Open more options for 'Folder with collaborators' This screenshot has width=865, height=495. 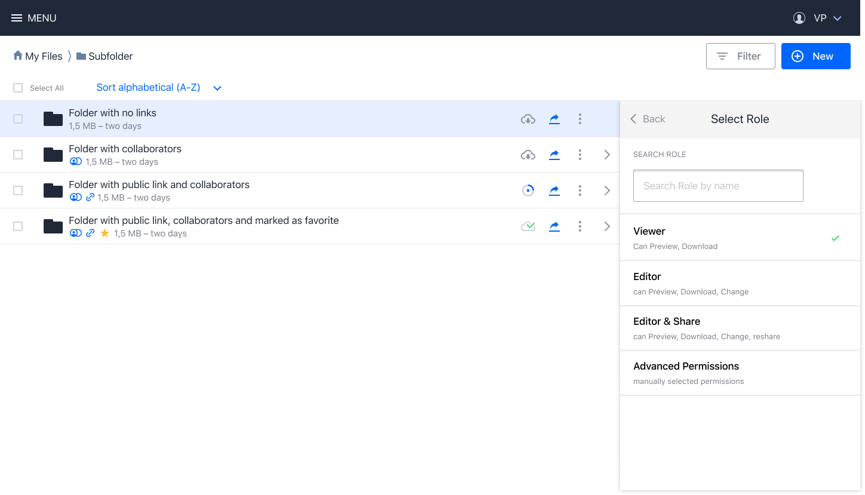pos(579,155)
